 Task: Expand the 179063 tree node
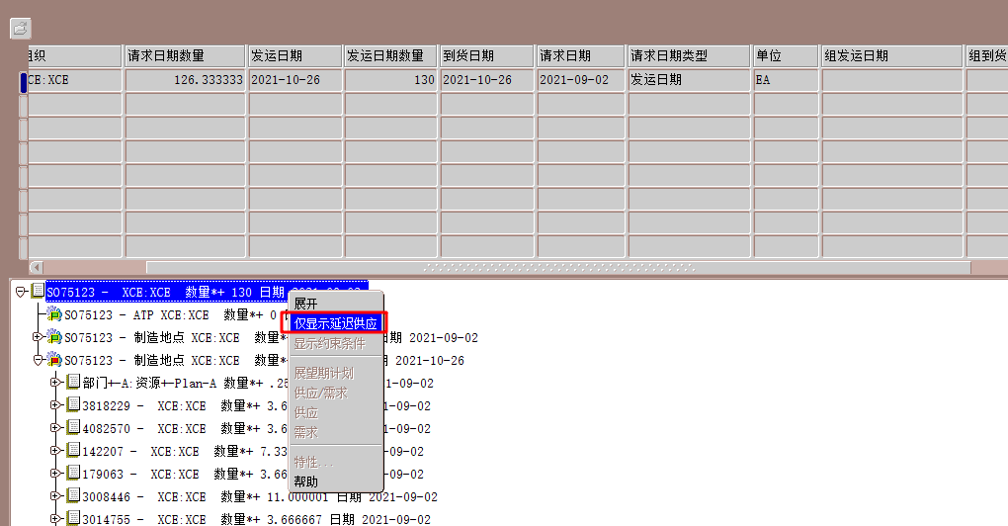click(x=55, y=474)
